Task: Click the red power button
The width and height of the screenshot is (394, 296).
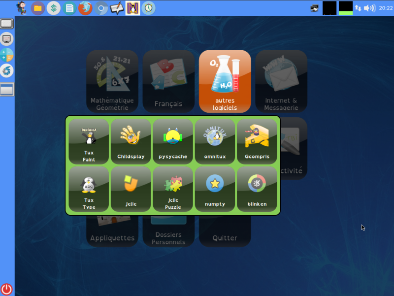Action: [x=6, y=289]
